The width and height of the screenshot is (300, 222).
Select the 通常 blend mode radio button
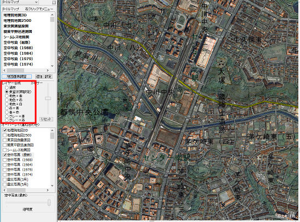[7, 87]
